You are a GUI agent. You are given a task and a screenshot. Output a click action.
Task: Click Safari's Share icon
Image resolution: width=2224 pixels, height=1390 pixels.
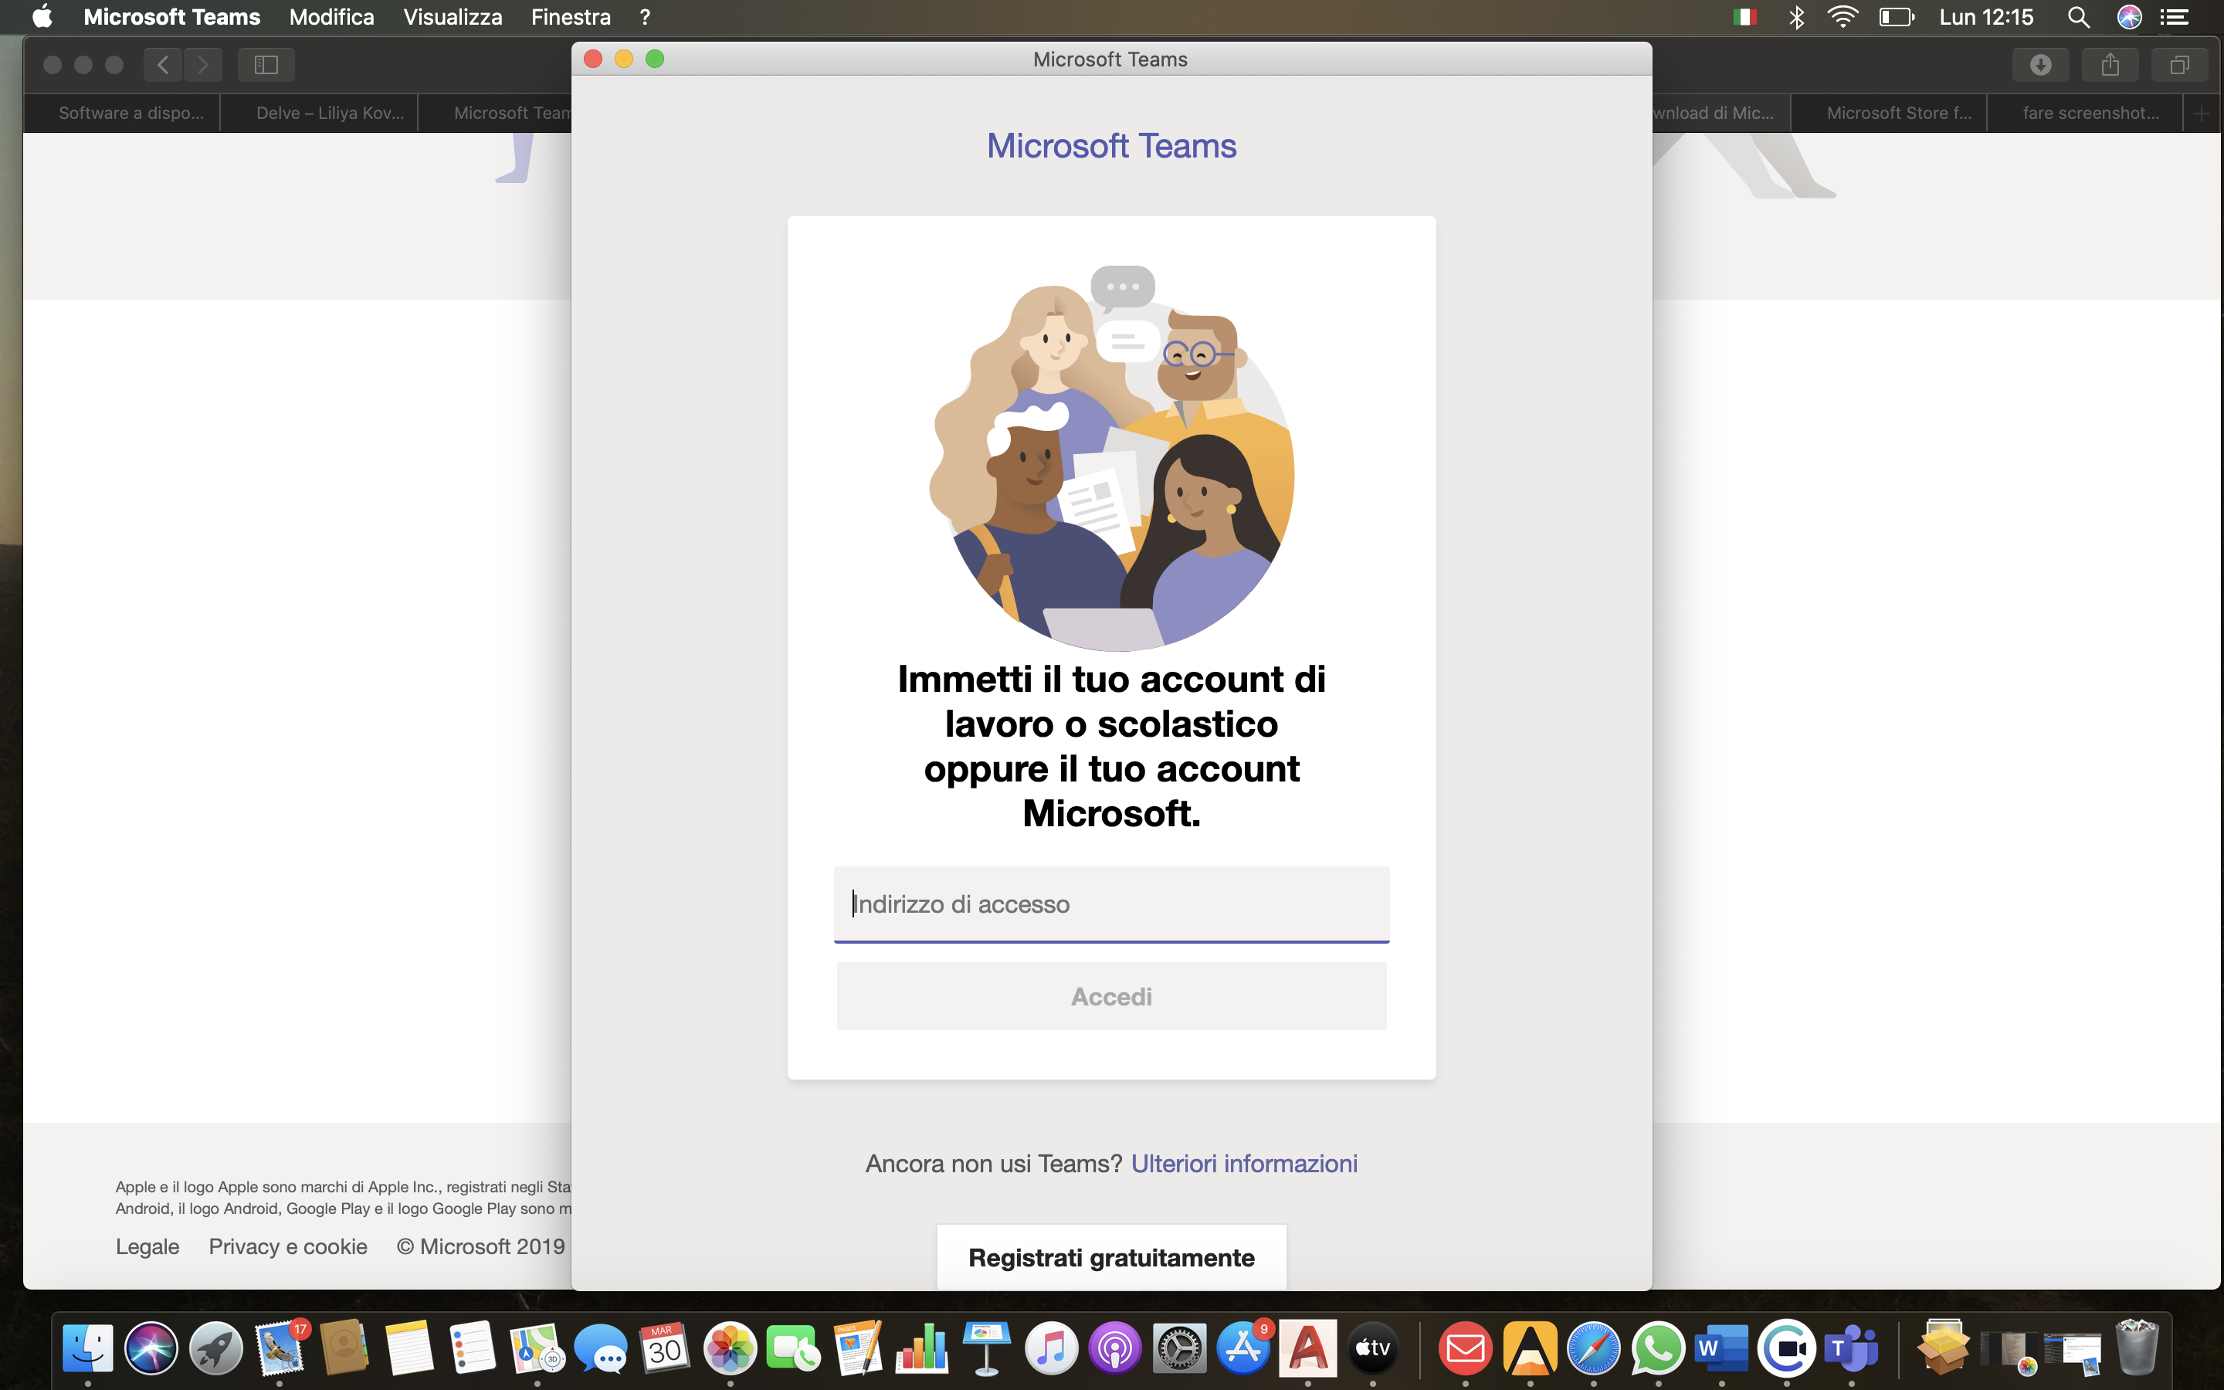[2110, 64]
